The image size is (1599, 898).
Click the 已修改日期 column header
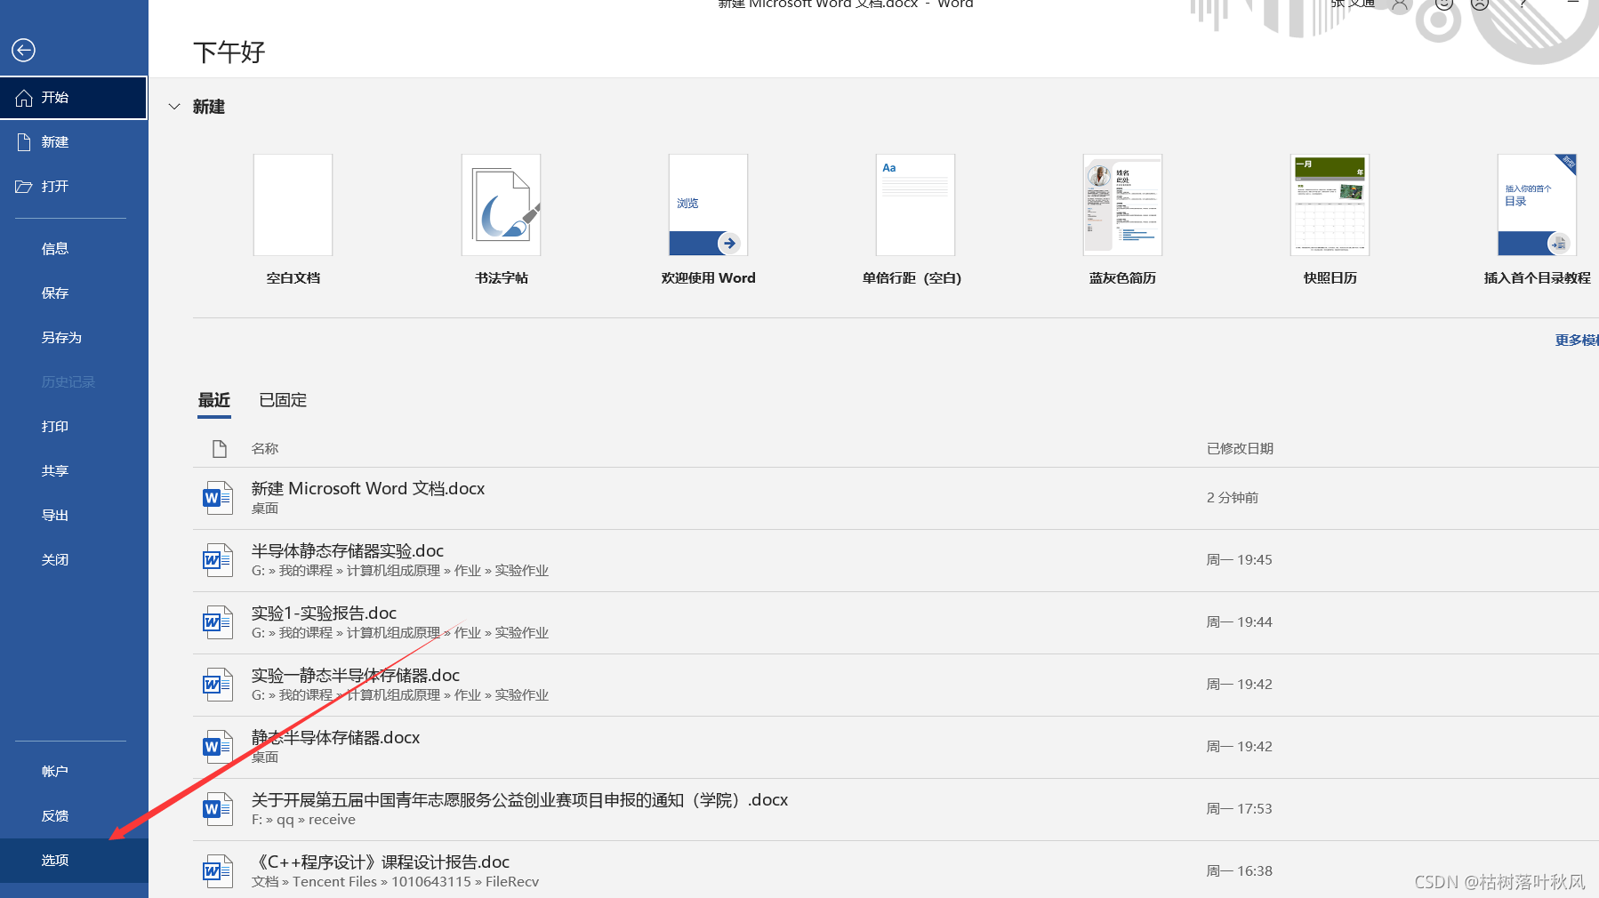click(x=1240, y=449)
